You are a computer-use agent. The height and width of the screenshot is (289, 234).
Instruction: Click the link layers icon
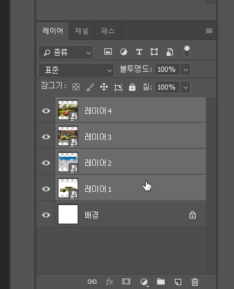coord(92,281)
